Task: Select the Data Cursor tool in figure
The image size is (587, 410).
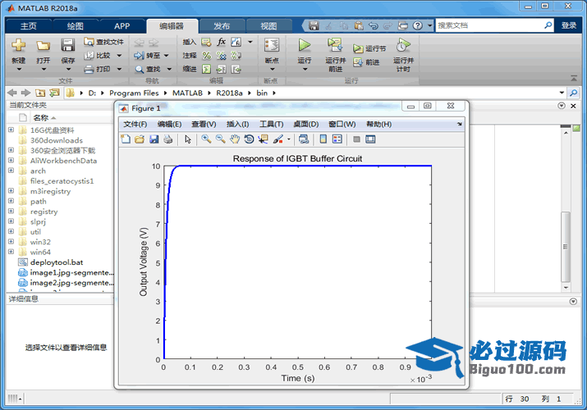Action: 264,139
